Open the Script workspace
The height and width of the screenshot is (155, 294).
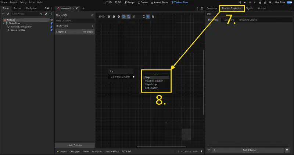[130, 3]
